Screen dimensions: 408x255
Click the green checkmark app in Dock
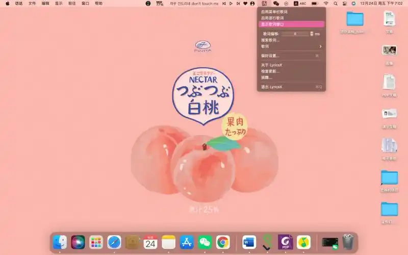pyautogui.click(x=267, y=242)
